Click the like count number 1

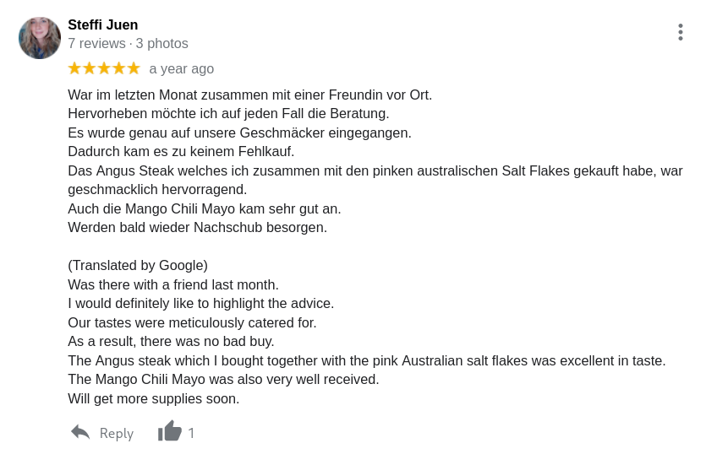click(x=191, y=433)
